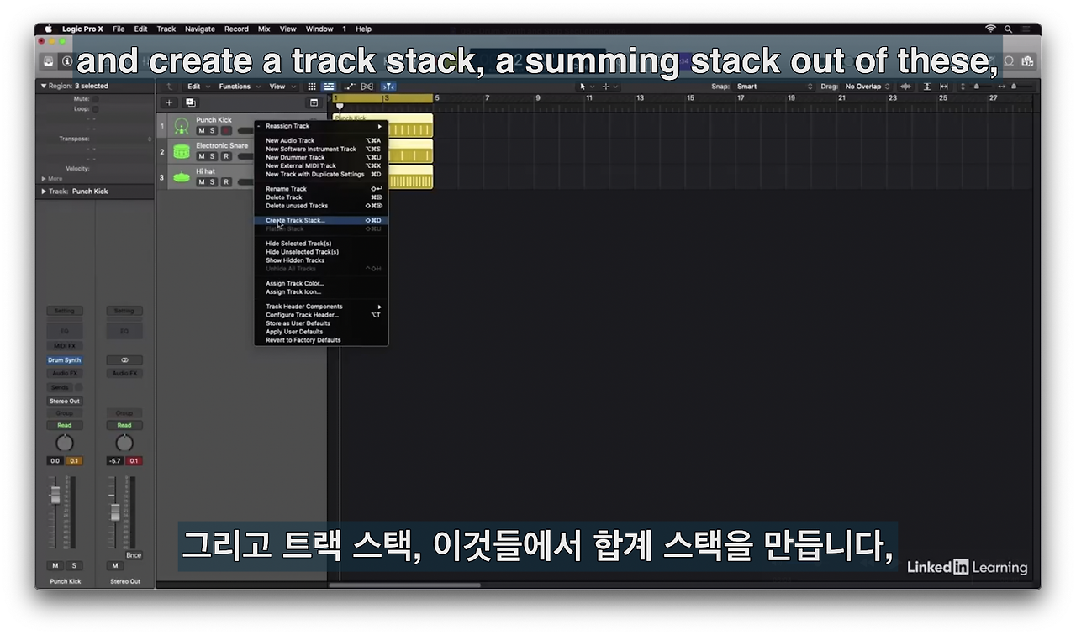Open Track Header Components submenu
Image resolution: width=1076 pixels, height=635 pixels.
click(x=321, y=307)
